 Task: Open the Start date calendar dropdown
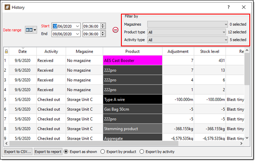[78, 26]
